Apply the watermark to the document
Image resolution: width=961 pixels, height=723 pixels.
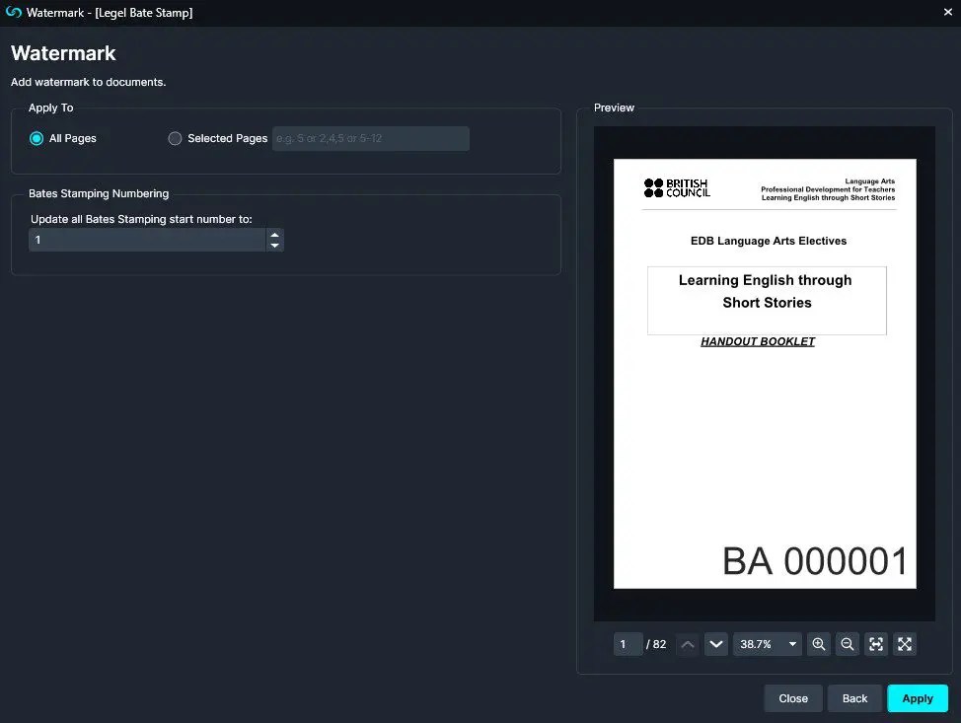click(x=918, y=697)
